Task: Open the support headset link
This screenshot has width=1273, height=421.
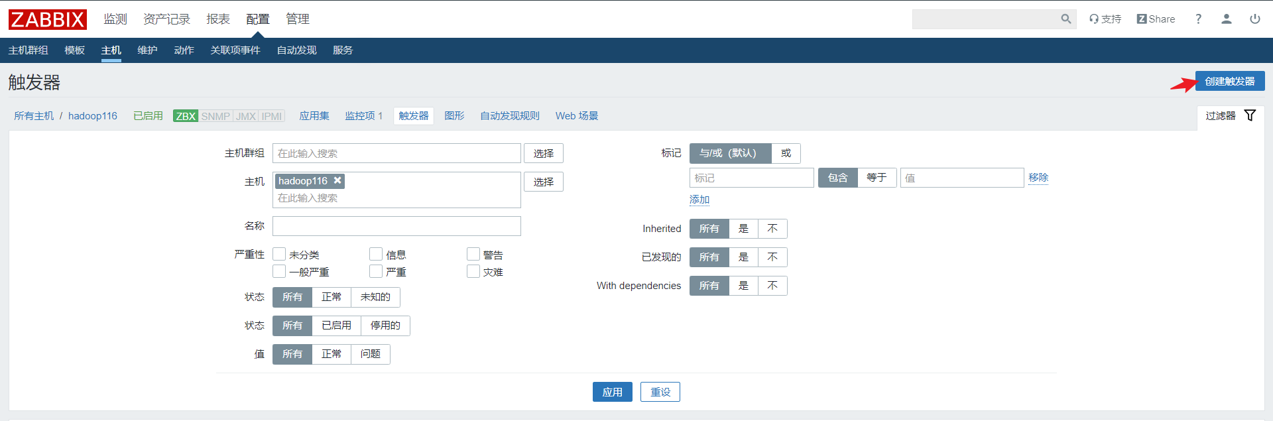Action: pos(1105,19)
